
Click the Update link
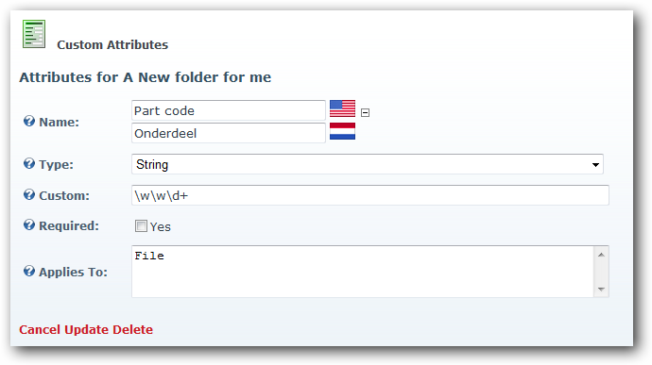point(86,330)
